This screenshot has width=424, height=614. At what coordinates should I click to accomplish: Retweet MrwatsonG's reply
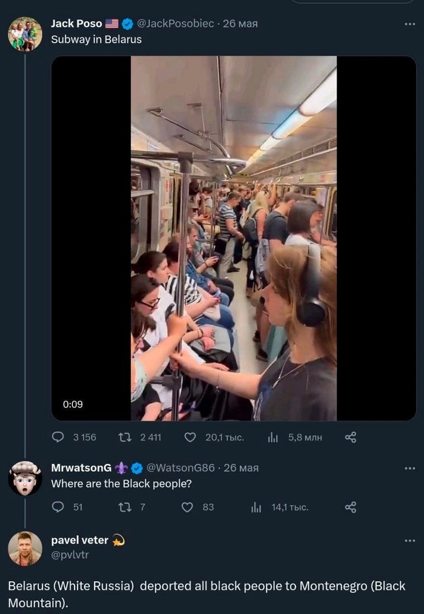(x=124, y=507)
